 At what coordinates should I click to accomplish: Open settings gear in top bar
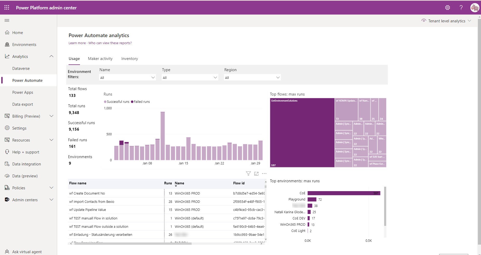pos(447,8)
